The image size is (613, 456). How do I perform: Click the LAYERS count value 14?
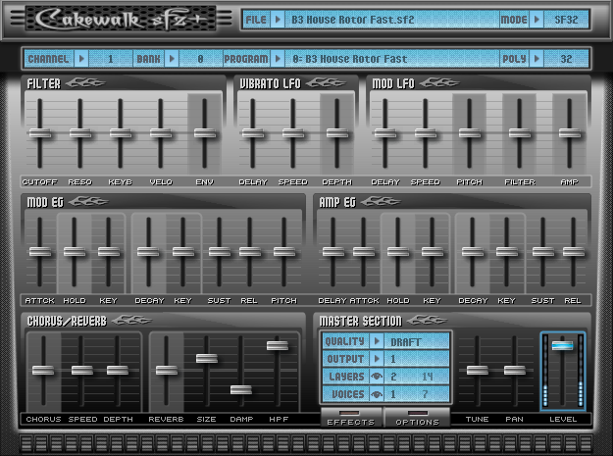pos(428,377)
